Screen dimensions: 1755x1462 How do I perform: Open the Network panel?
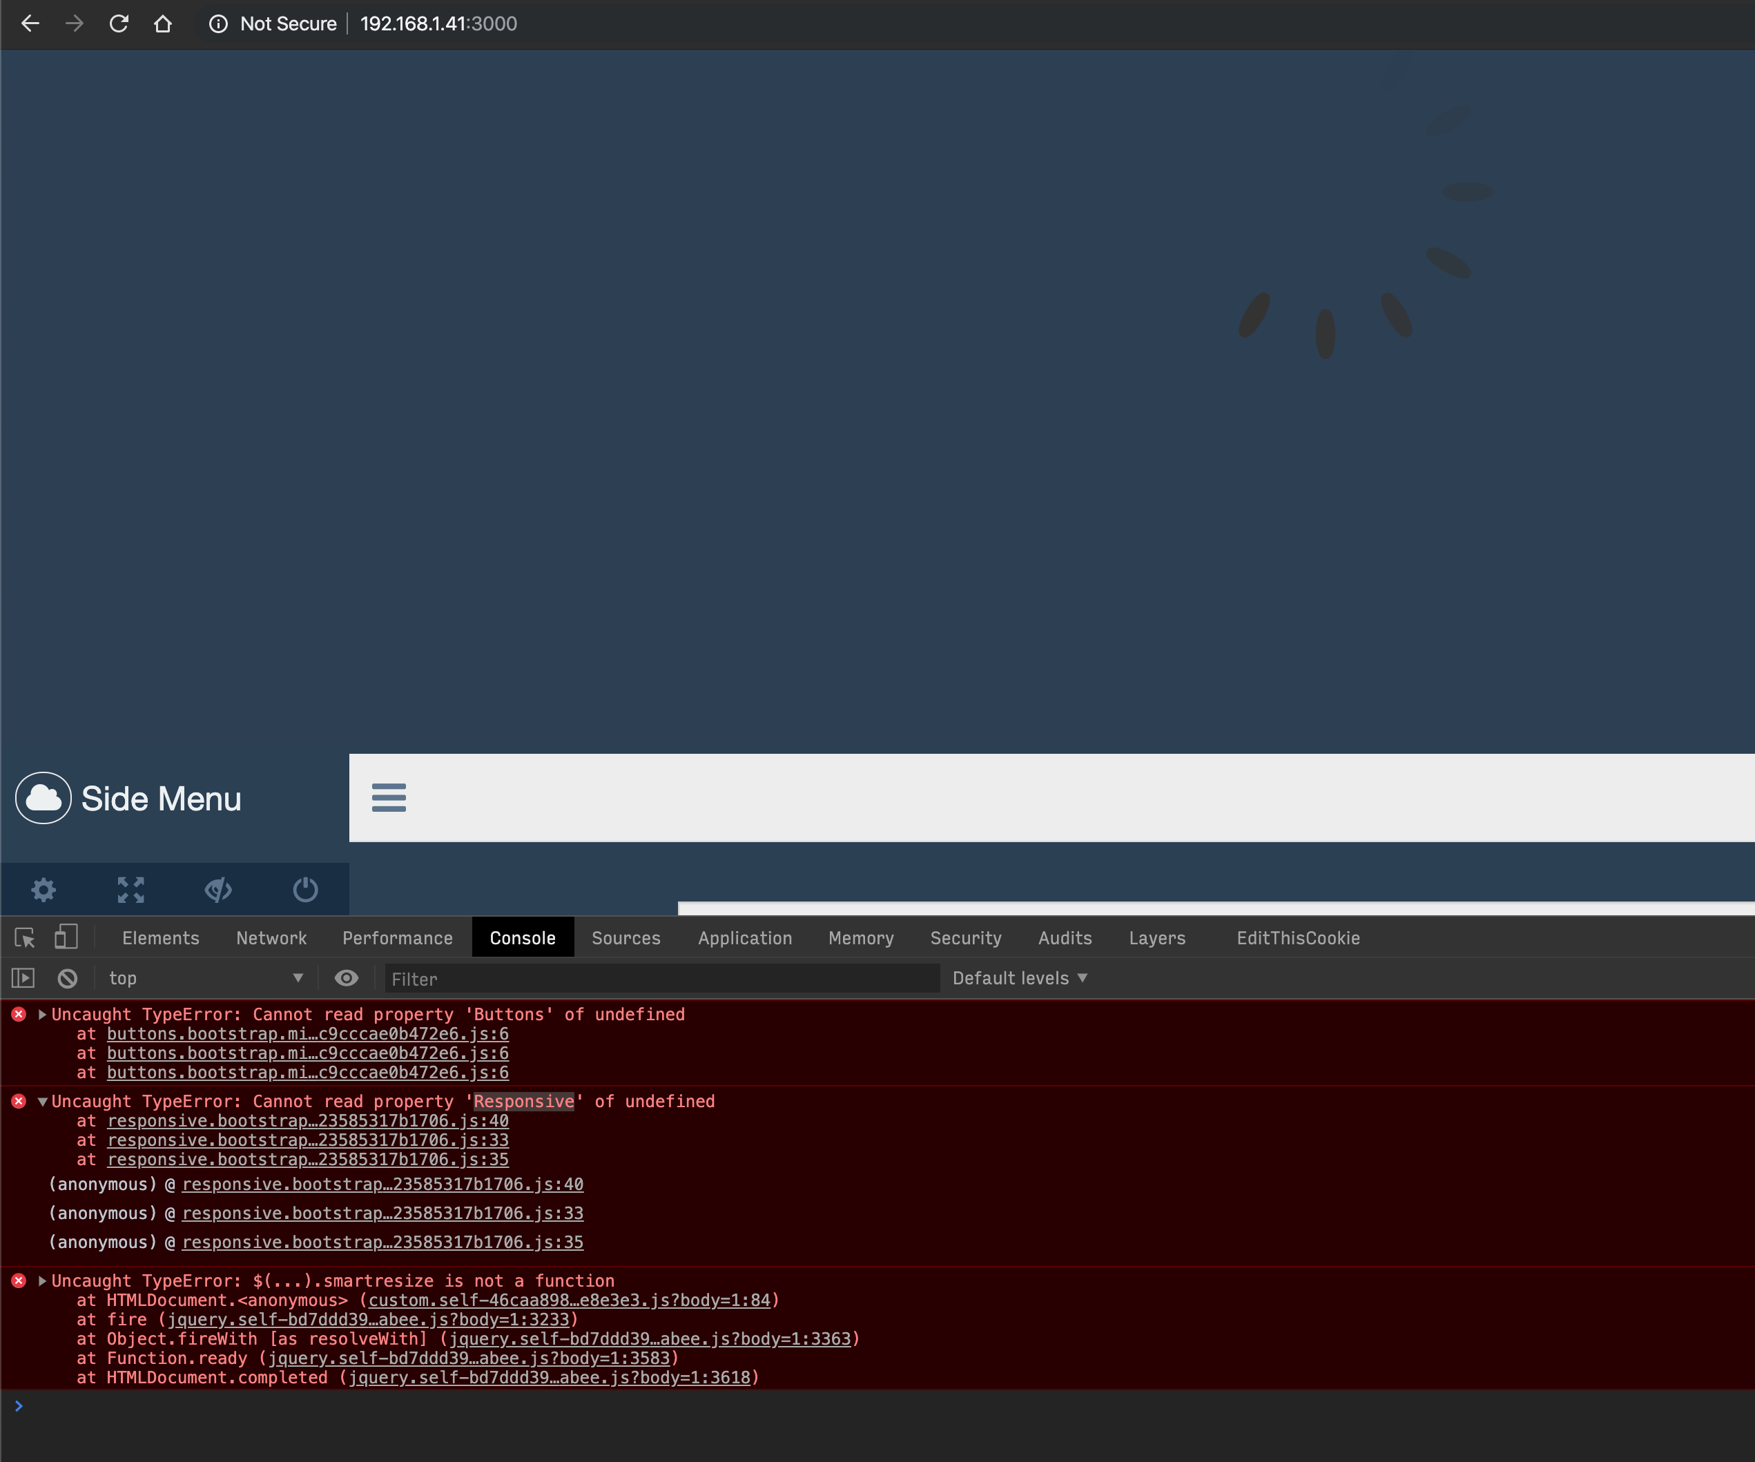[271, 937]
